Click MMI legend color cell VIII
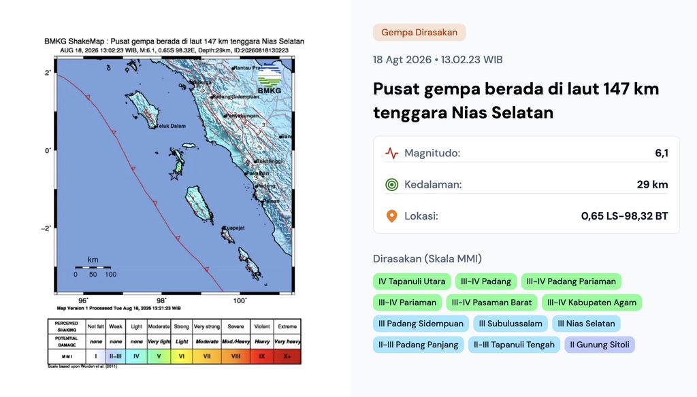 (x=236, y=356)
